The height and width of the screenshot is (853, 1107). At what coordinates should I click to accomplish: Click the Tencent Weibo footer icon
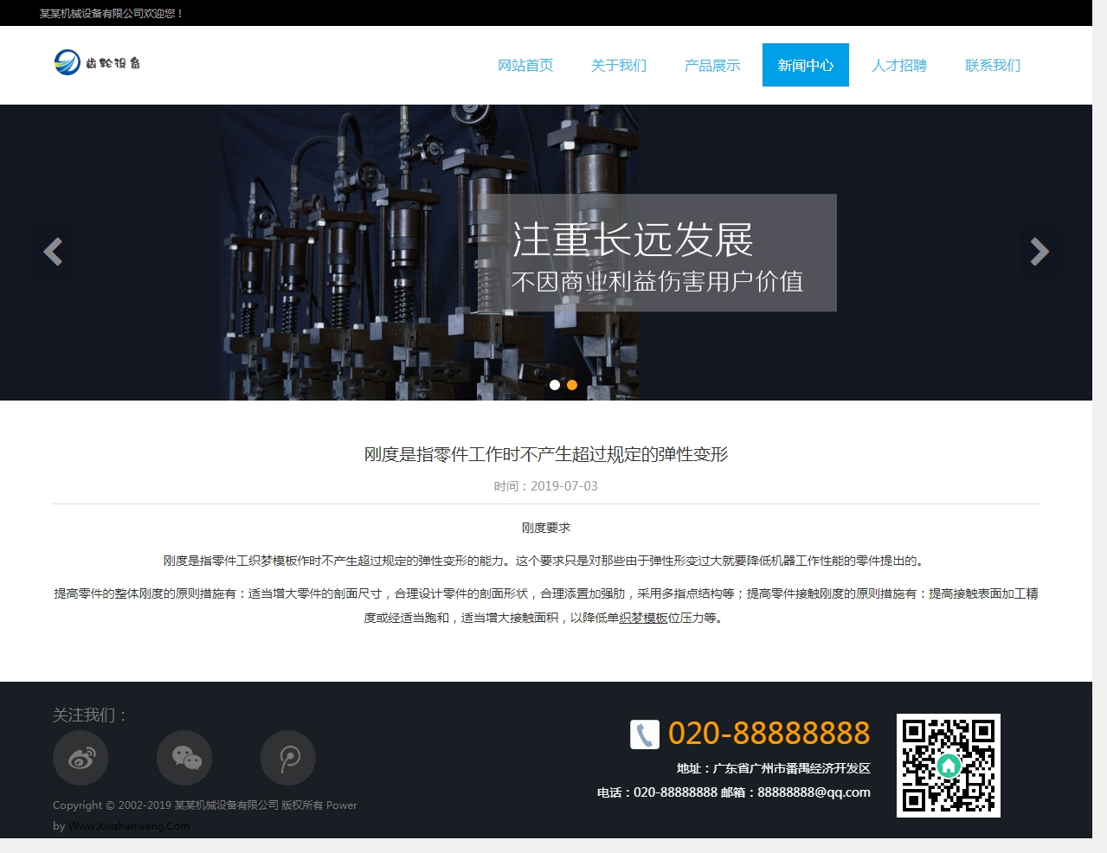coord(288,758)
